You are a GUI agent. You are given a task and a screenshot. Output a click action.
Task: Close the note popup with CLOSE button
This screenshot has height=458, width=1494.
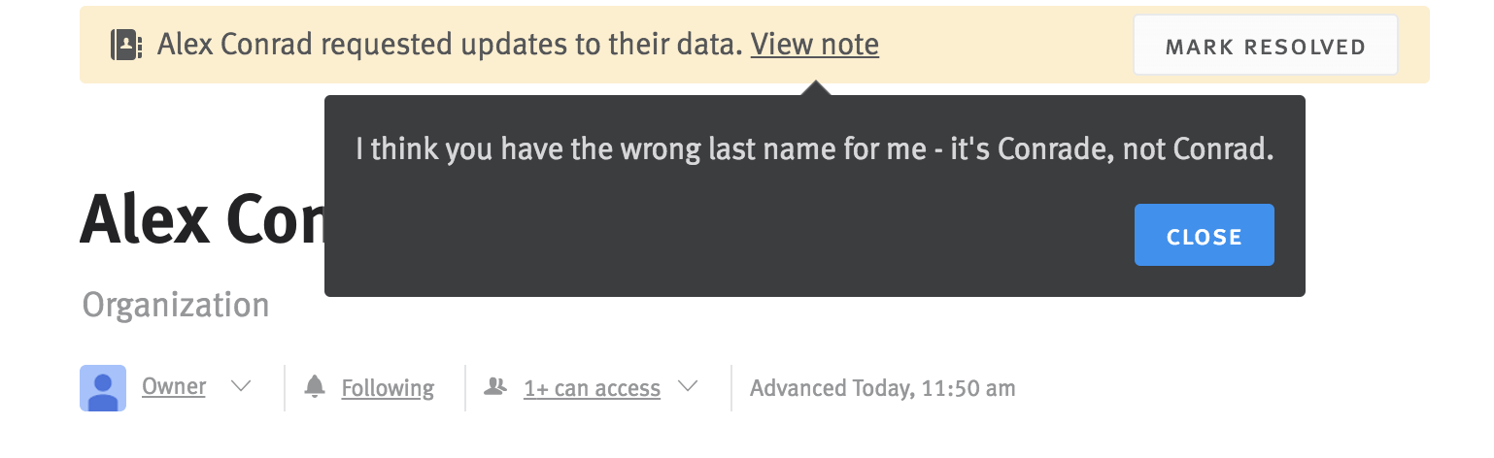point(1205,235)
